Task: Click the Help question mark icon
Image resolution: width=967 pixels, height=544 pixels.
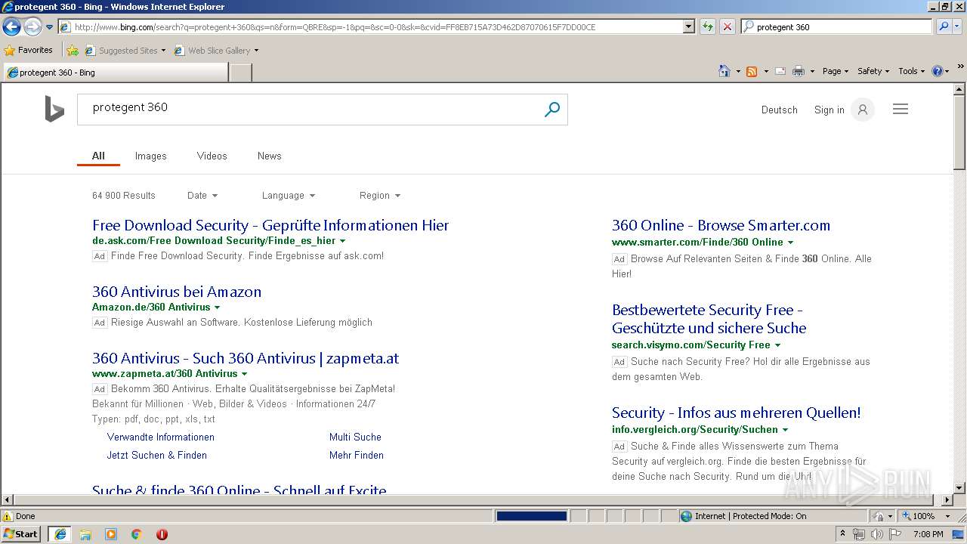Action: click(x=938, y=71)
